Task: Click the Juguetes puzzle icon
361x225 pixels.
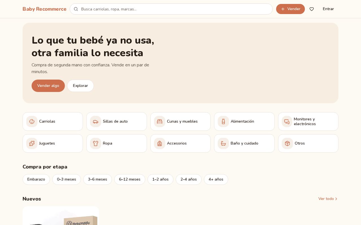Action: coord(32,143)
